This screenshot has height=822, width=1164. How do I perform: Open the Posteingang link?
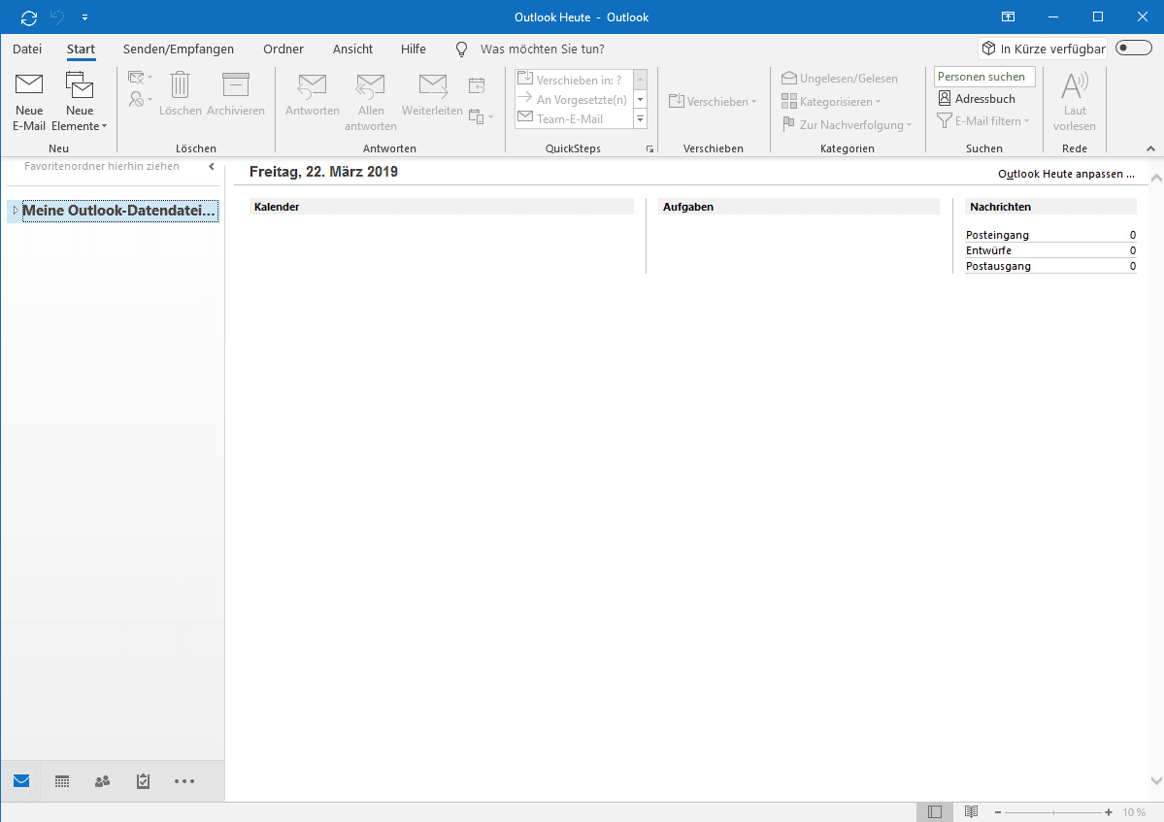pos(997,235)
